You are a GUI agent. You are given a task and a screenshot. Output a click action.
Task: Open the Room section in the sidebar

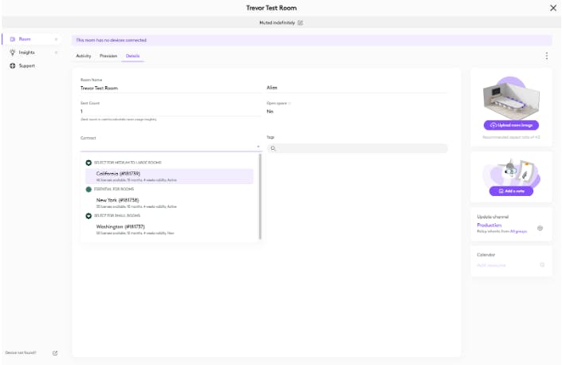25,39
